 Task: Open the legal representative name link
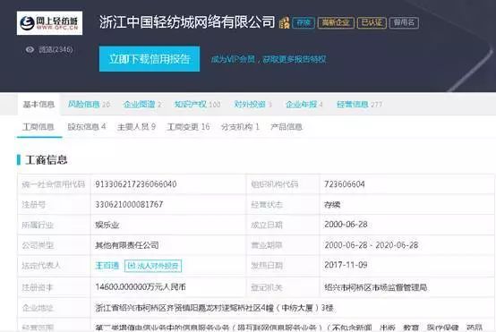(107, 265)
